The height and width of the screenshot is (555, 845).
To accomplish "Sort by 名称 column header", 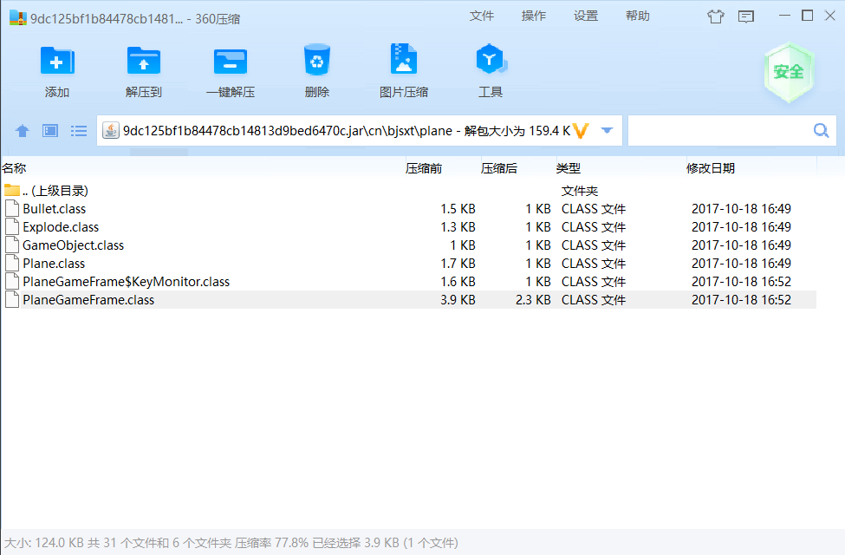I will pos(15,168).
